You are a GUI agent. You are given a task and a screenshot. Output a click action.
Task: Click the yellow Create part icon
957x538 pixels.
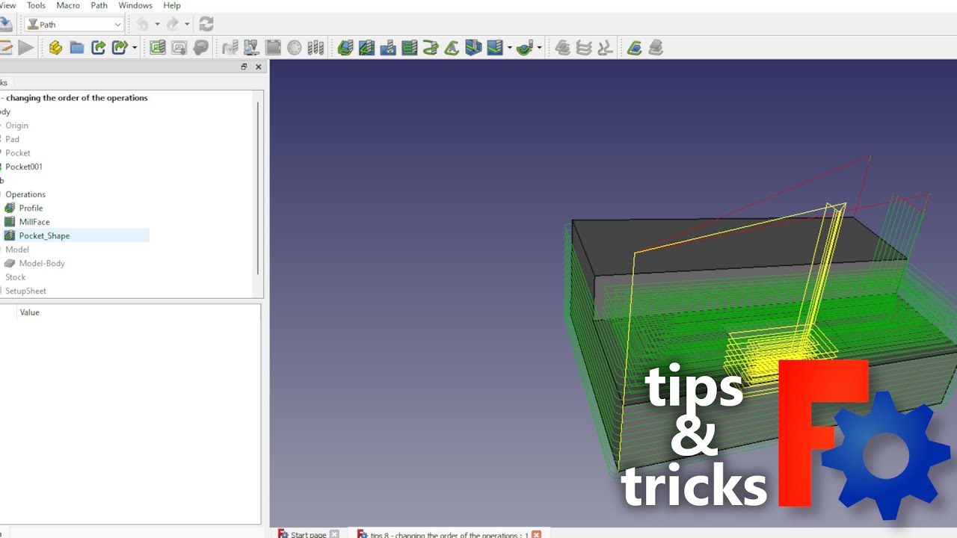click(x=55, y=48)
